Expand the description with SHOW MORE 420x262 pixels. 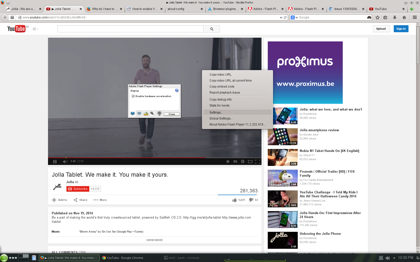click(x=154, y=240)
